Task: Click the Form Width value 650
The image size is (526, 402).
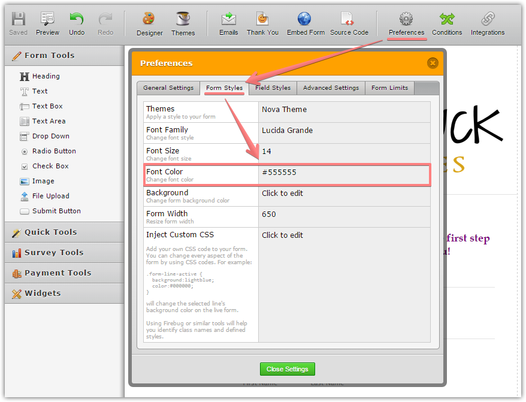Action: pyautogui.click(x=269, y=214)
